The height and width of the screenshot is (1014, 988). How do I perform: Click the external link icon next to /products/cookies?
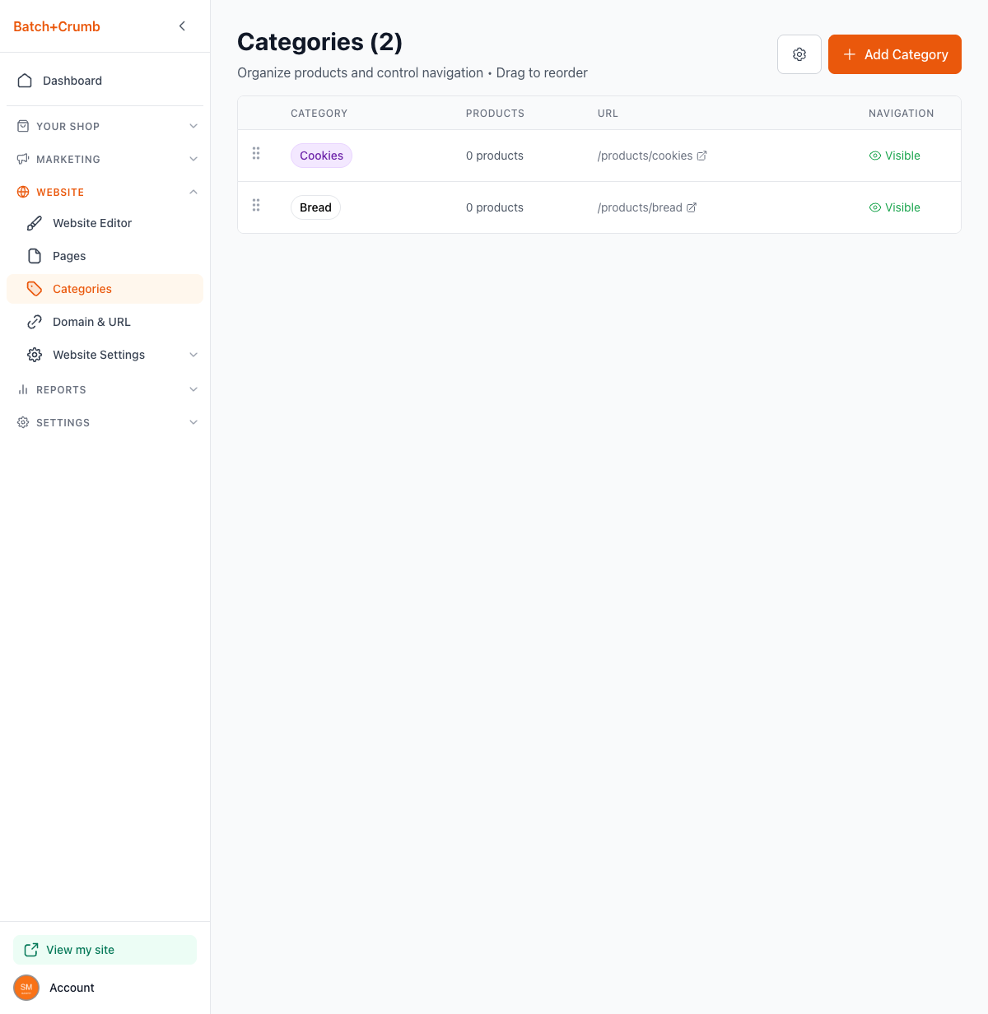(701, 155)
